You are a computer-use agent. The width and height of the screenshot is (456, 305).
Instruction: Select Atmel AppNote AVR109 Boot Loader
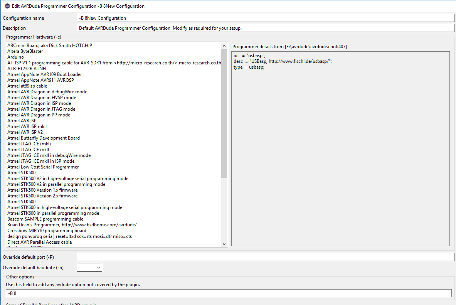44,74
